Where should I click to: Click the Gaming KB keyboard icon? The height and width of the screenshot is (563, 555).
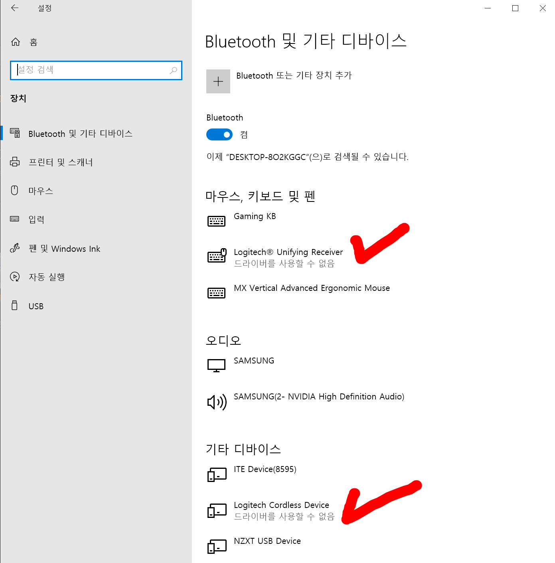tap(217, 221)
